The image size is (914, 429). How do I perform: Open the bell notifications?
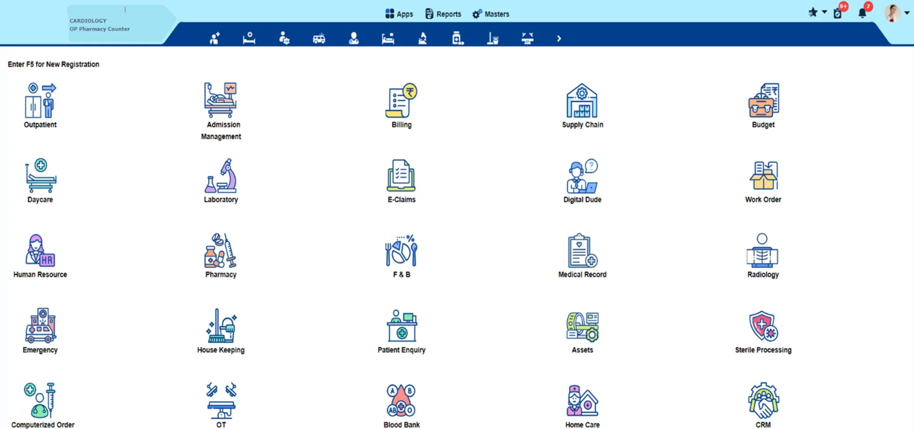coord(863,13)
